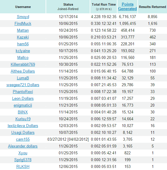Click the BliNX username link

click(23, 112)
